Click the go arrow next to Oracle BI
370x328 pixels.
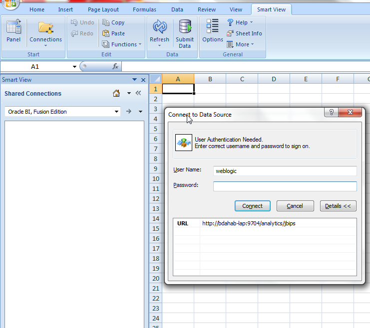(129, 111)
